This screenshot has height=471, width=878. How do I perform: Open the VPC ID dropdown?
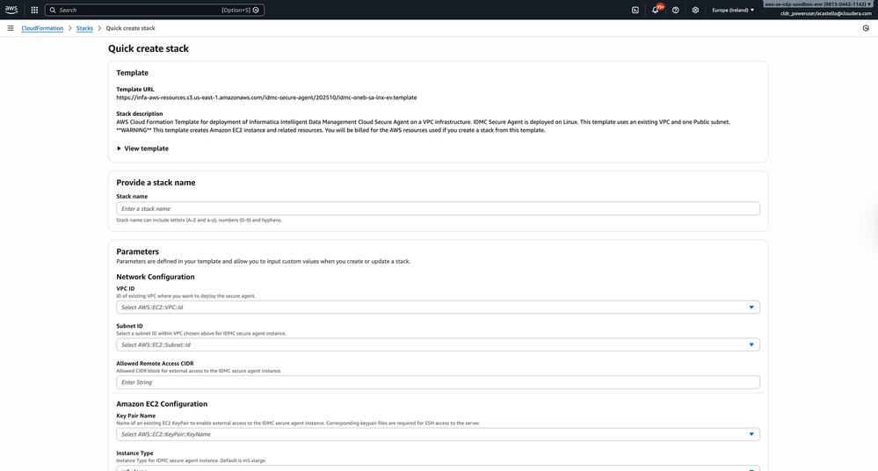pos(438,308)
